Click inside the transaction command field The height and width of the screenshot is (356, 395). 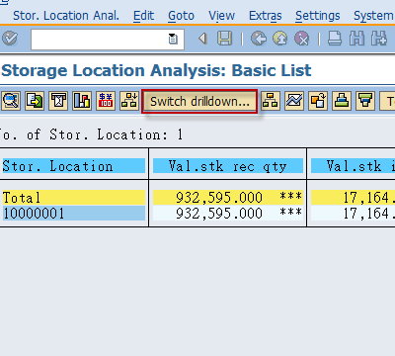(100, 40)
